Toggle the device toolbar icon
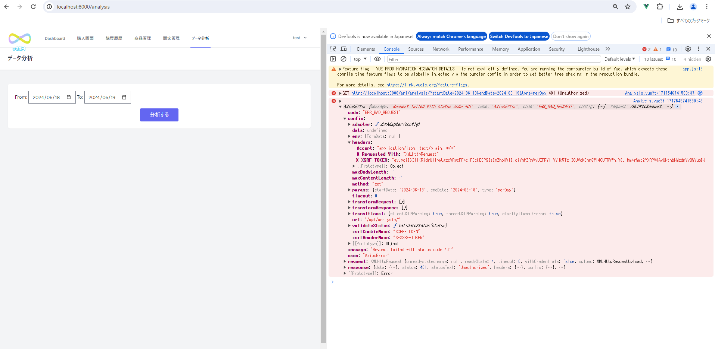 [343, 49]
